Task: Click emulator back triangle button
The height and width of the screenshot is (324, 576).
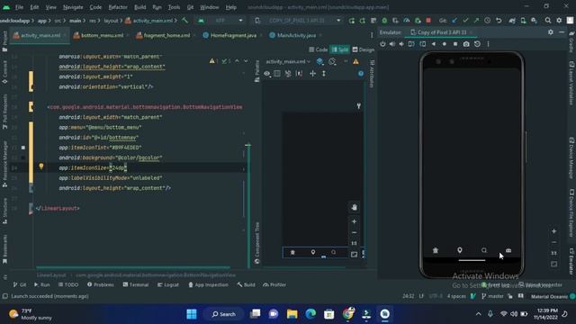Action: [434, 44]
